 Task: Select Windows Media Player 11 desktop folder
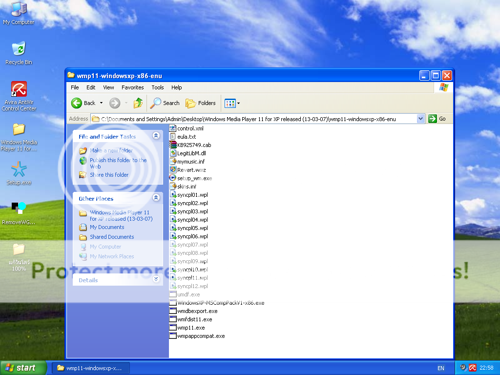point(19,137)
